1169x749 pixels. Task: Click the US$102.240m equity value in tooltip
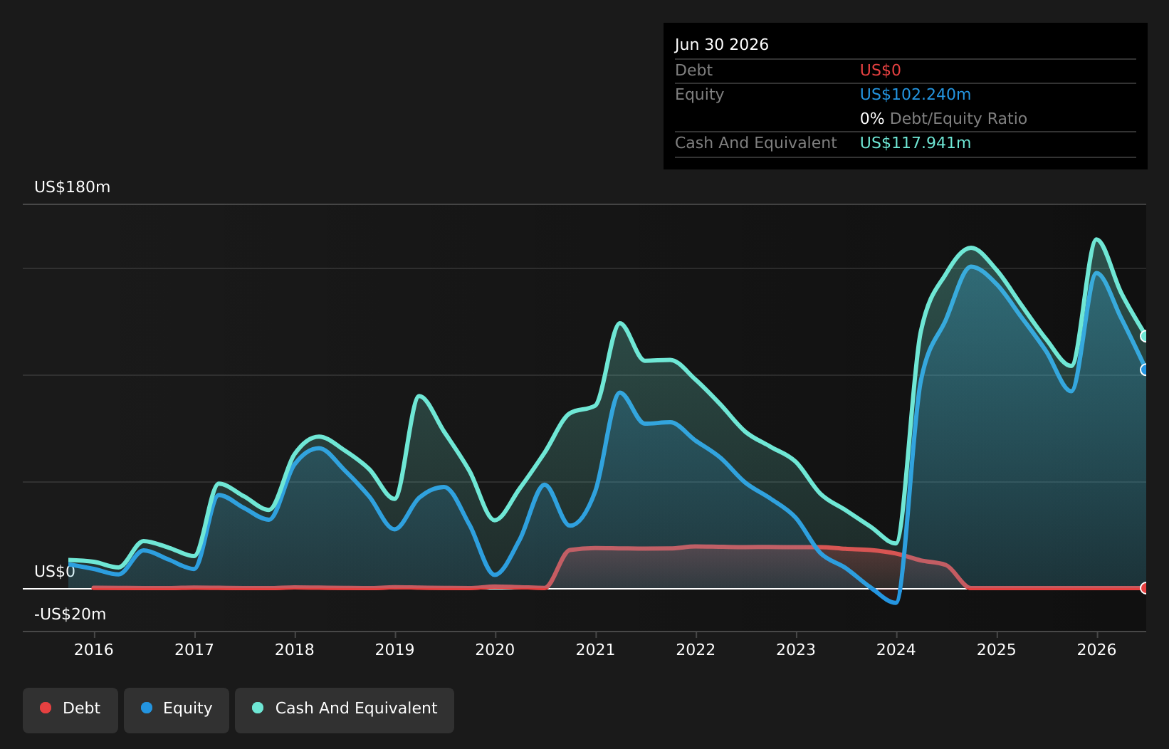[x=916, y=95]
